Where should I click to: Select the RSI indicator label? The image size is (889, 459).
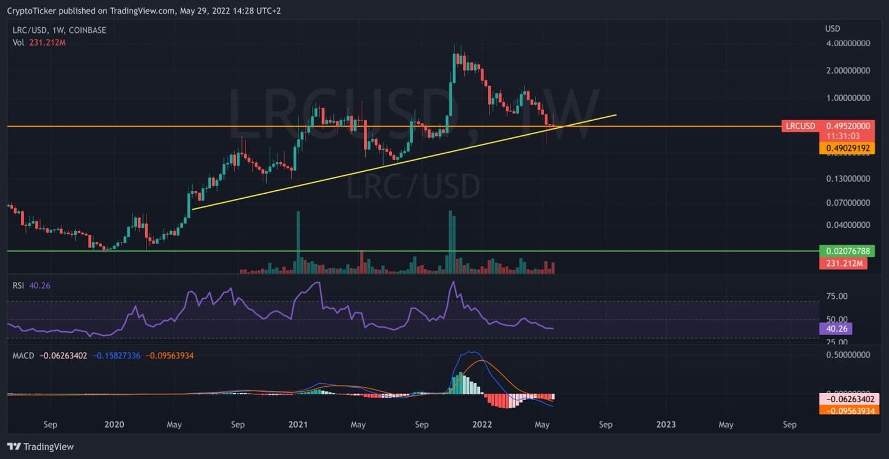click(19, 286)
